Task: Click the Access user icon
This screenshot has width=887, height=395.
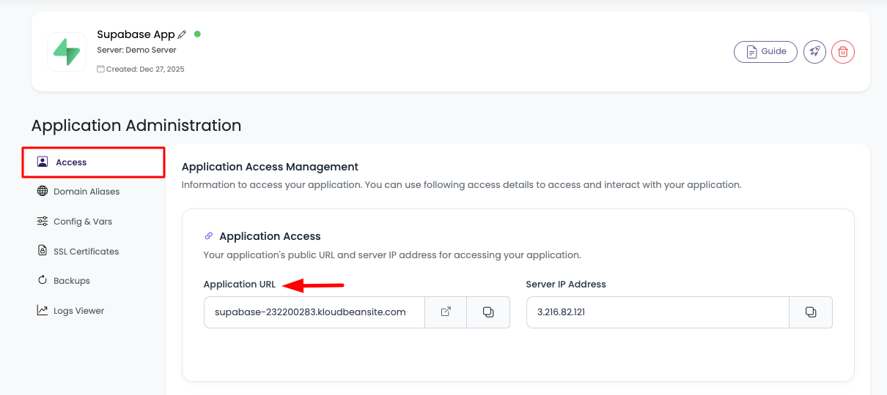Action: click(43, 162)
